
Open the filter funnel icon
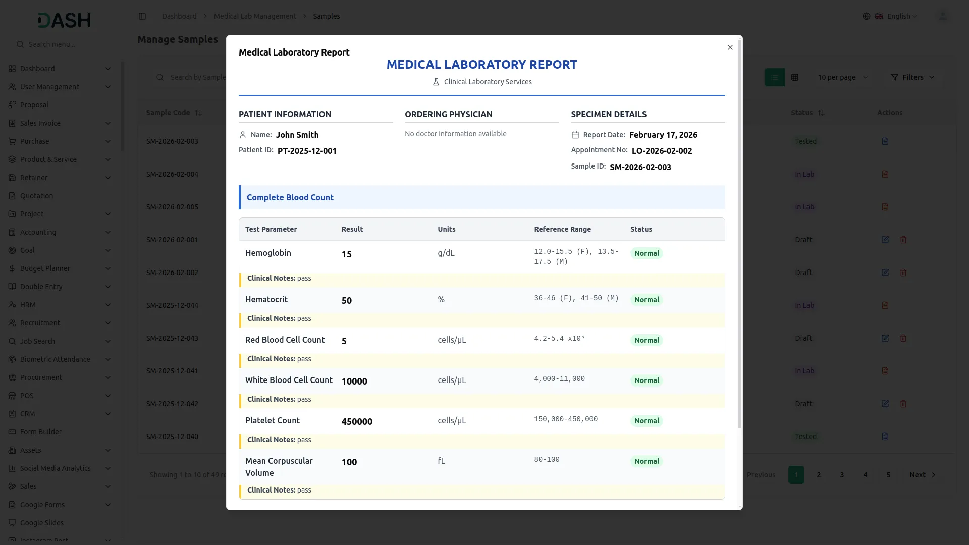point(894,77)
